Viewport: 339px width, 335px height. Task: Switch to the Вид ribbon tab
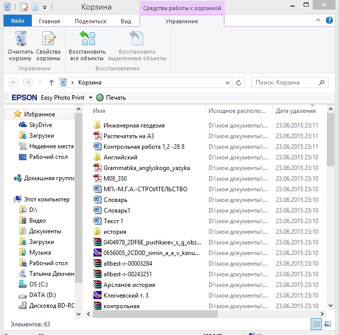point(126,21)
